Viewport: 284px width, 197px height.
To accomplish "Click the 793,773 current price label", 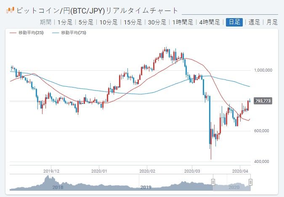I will [264, 101].
